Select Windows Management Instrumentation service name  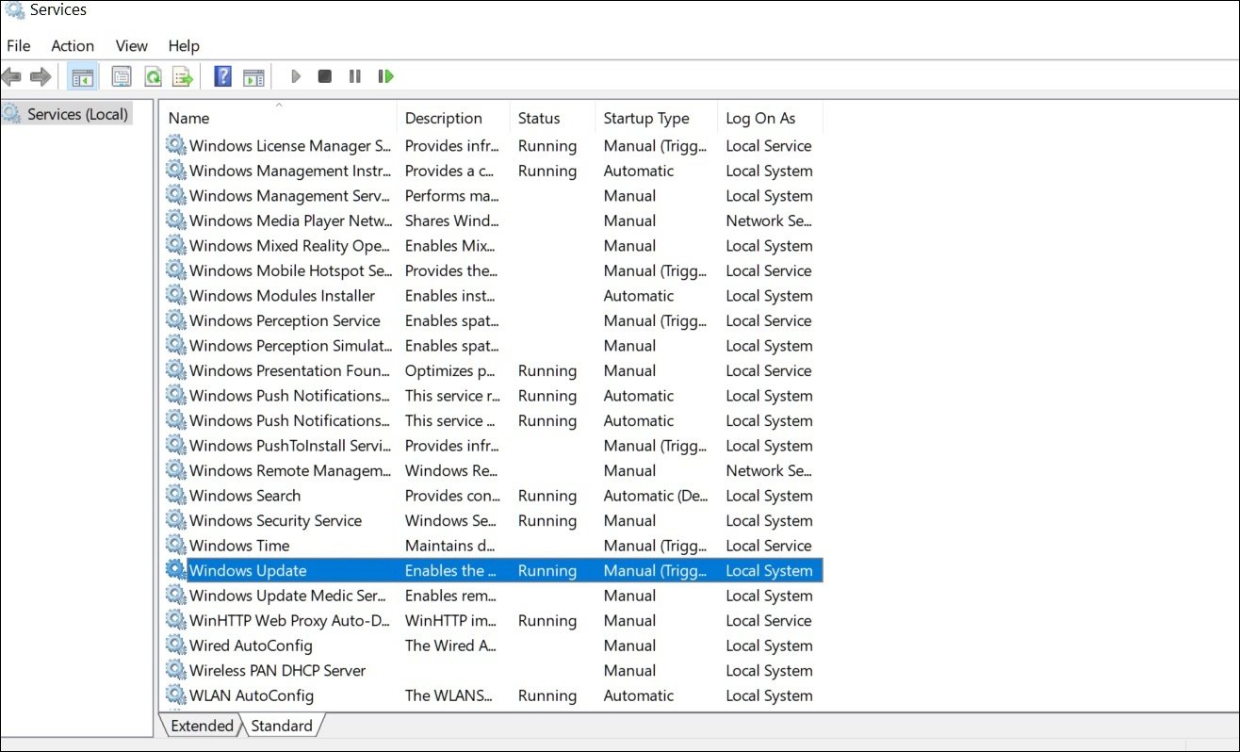tap(290, 171)
